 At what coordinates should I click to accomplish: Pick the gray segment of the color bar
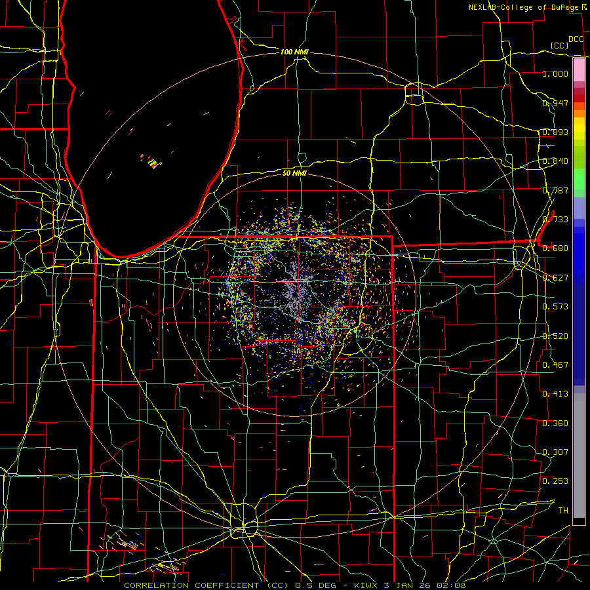[x=579, y=456]
